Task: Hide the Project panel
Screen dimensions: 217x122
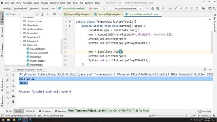Action: point(60,14)
